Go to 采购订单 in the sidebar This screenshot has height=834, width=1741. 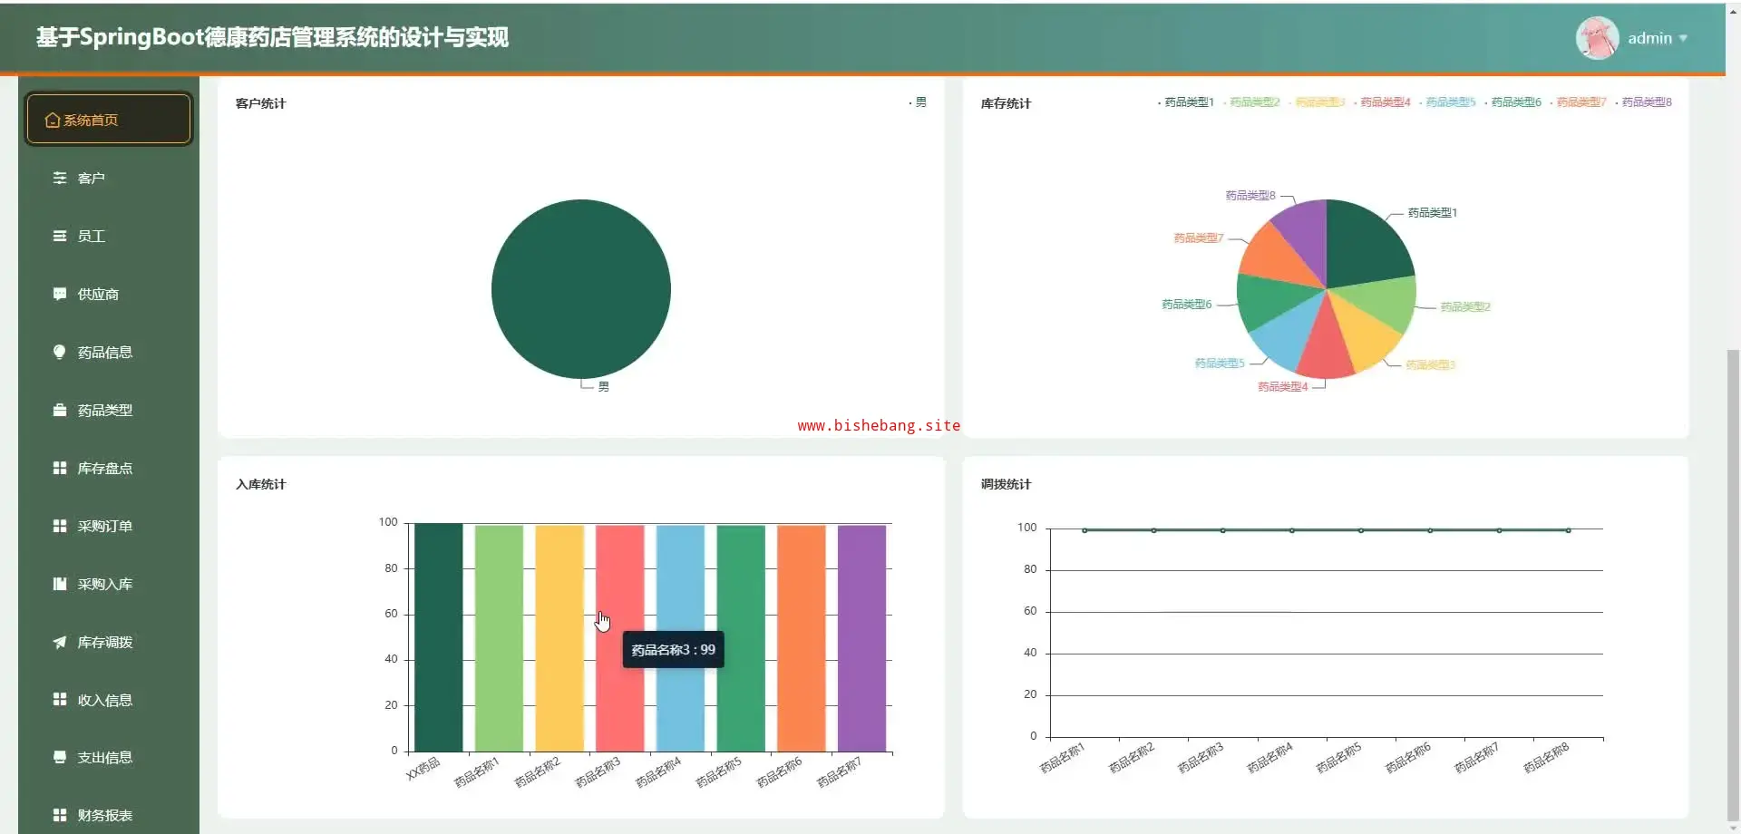tap(104, 527)
